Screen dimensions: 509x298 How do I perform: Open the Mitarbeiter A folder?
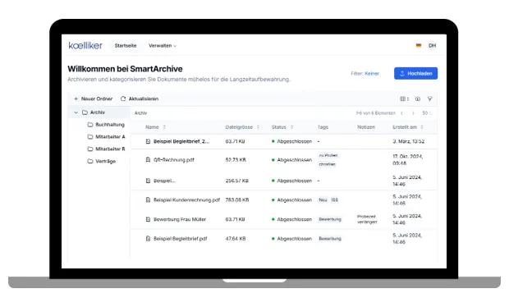click(x=107, y=137)
